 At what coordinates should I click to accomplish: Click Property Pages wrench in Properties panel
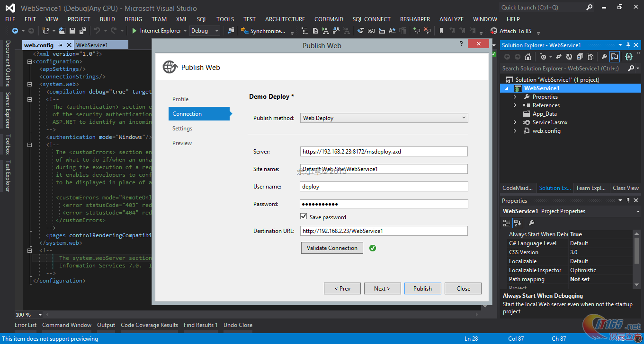(x=531, y=223)
